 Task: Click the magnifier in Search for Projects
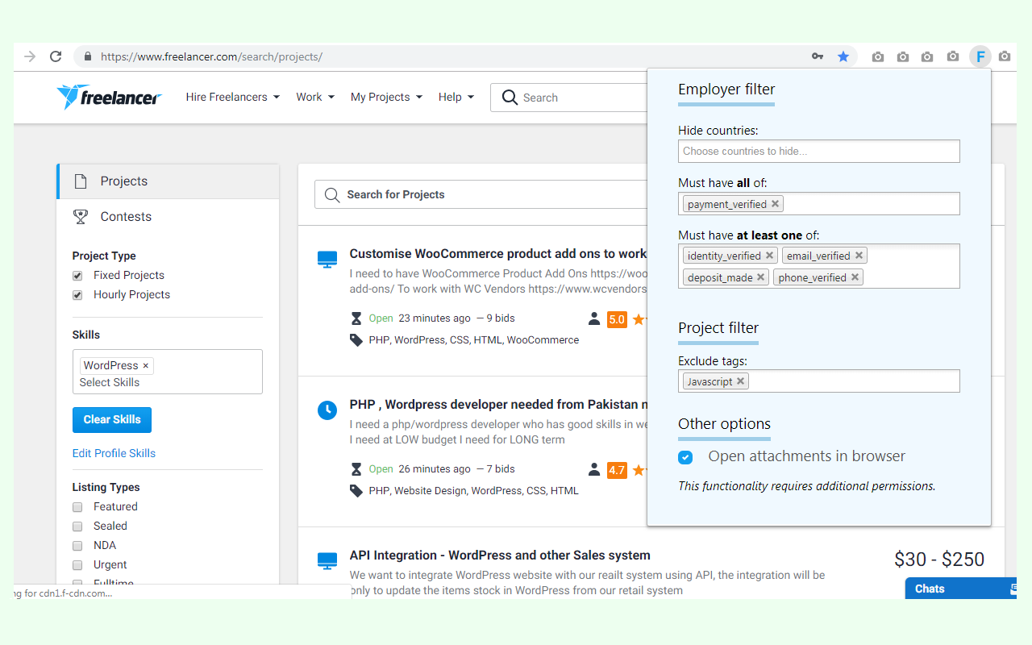331,194
